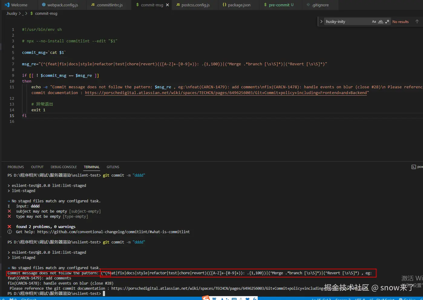Screen dimensions: 423x300
Task: Click "feat(CARCN-1479): add comments" terminal line
Action: (39, 278)
